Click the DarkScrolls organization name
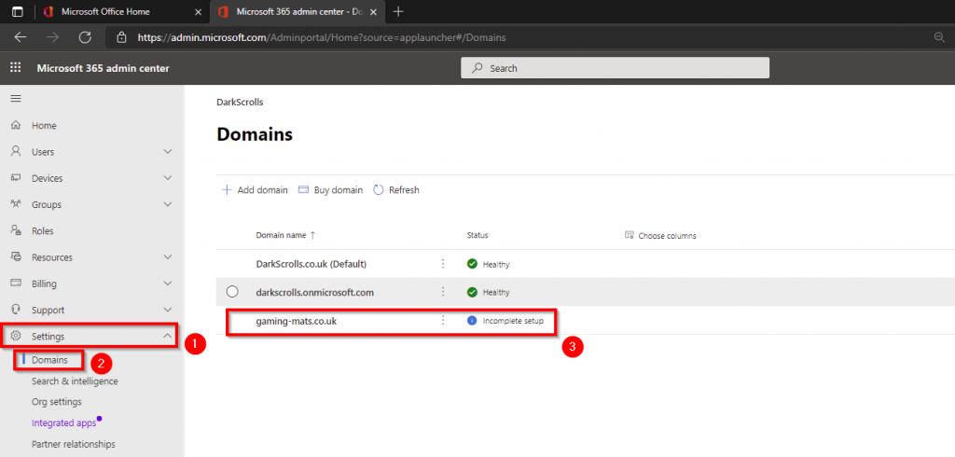The width and height of the screenshot is (955, 457). coord(240,103)
